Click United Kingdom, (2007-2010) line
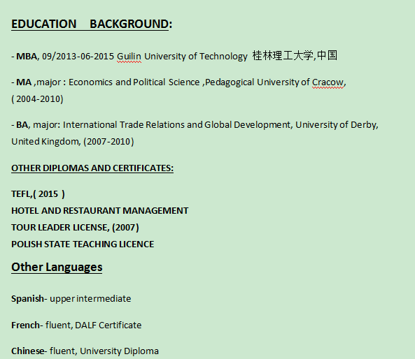This screenshot has width=415, height=359. pos(73,142)
